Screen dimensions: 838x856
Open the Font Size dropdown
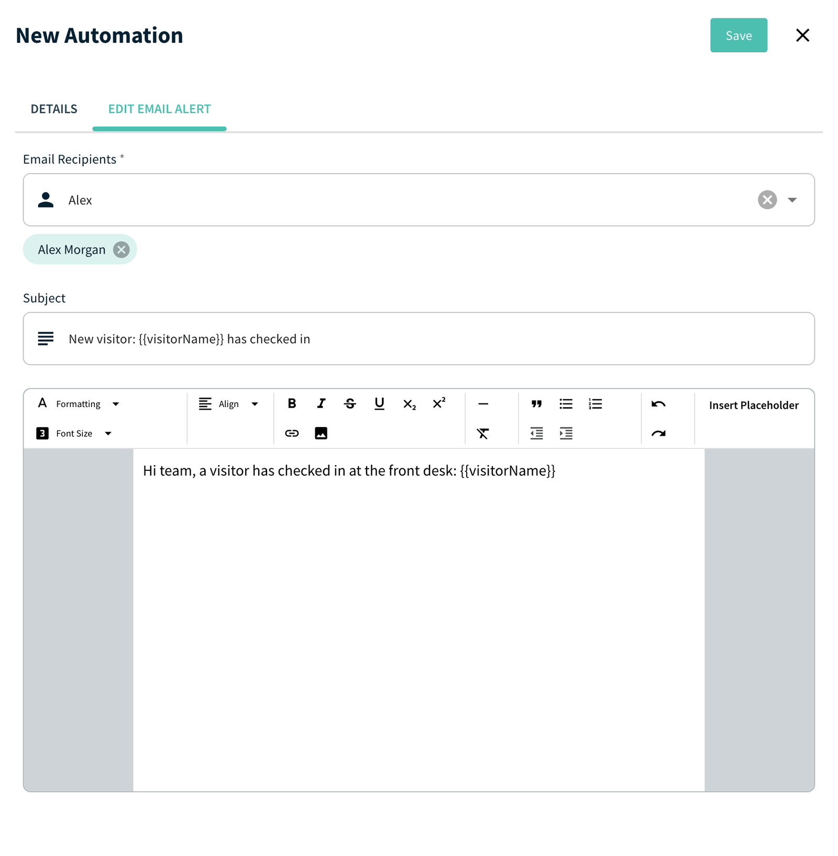click(x=74, y=433)
